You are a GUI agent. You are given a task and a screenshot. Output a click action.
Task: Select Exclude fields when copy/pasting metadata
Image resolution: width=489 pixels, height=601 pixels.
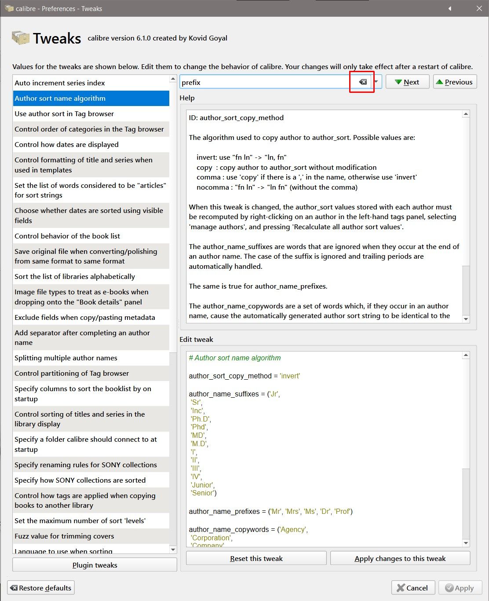point(91,317)
